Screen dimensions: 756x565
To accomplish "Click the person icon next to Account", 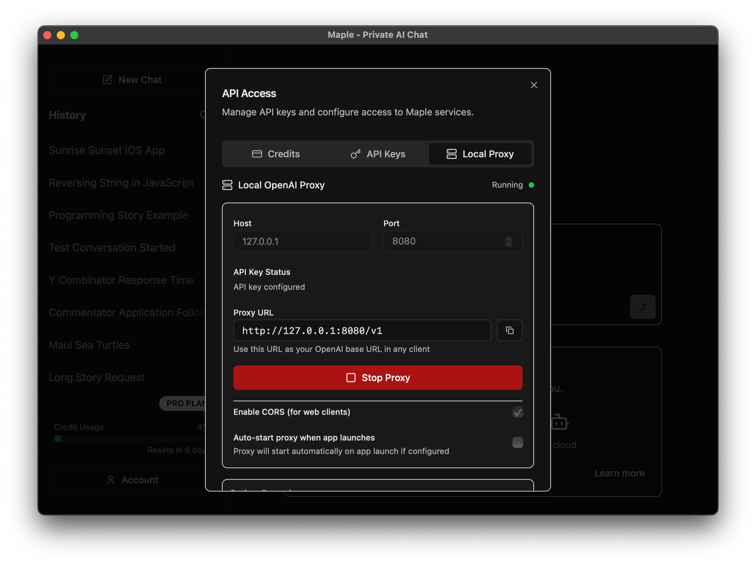I will coord(111,480).
